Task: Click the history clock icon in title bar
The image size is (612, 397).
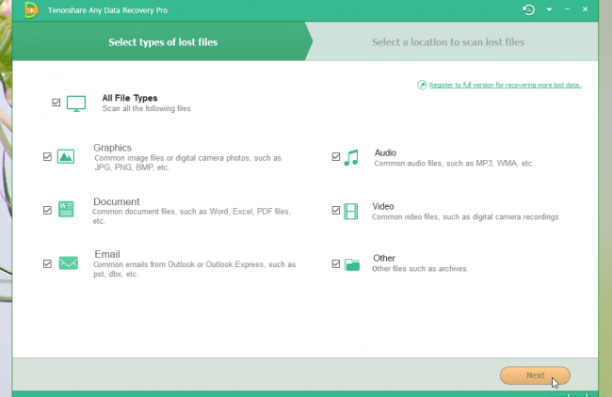Action: [x=529, y=9]
